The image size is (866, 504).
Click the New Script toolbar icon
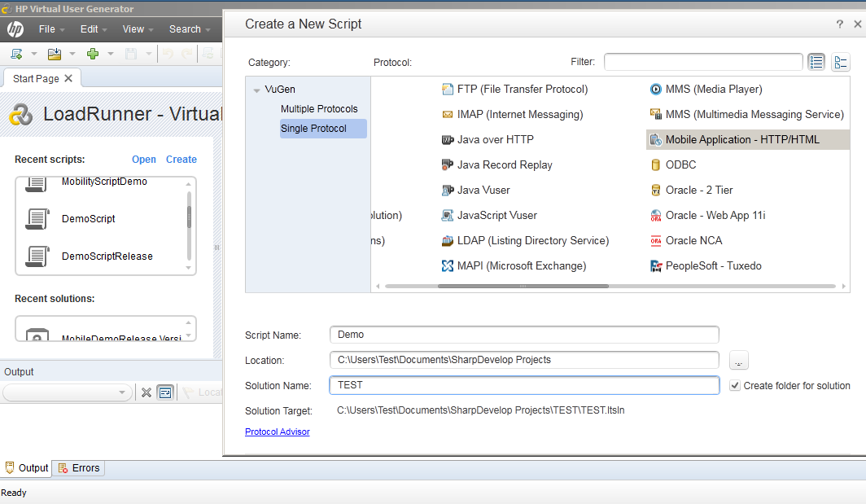point(16,54)
